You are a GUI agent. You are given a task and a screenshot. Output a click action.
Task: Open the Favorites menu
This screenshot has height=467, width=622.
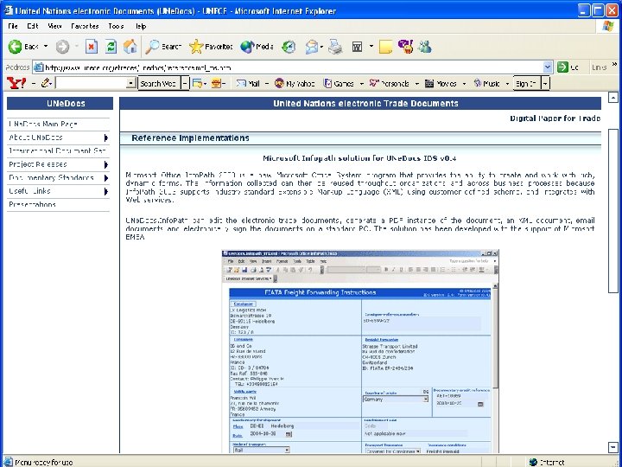point(85,26)
